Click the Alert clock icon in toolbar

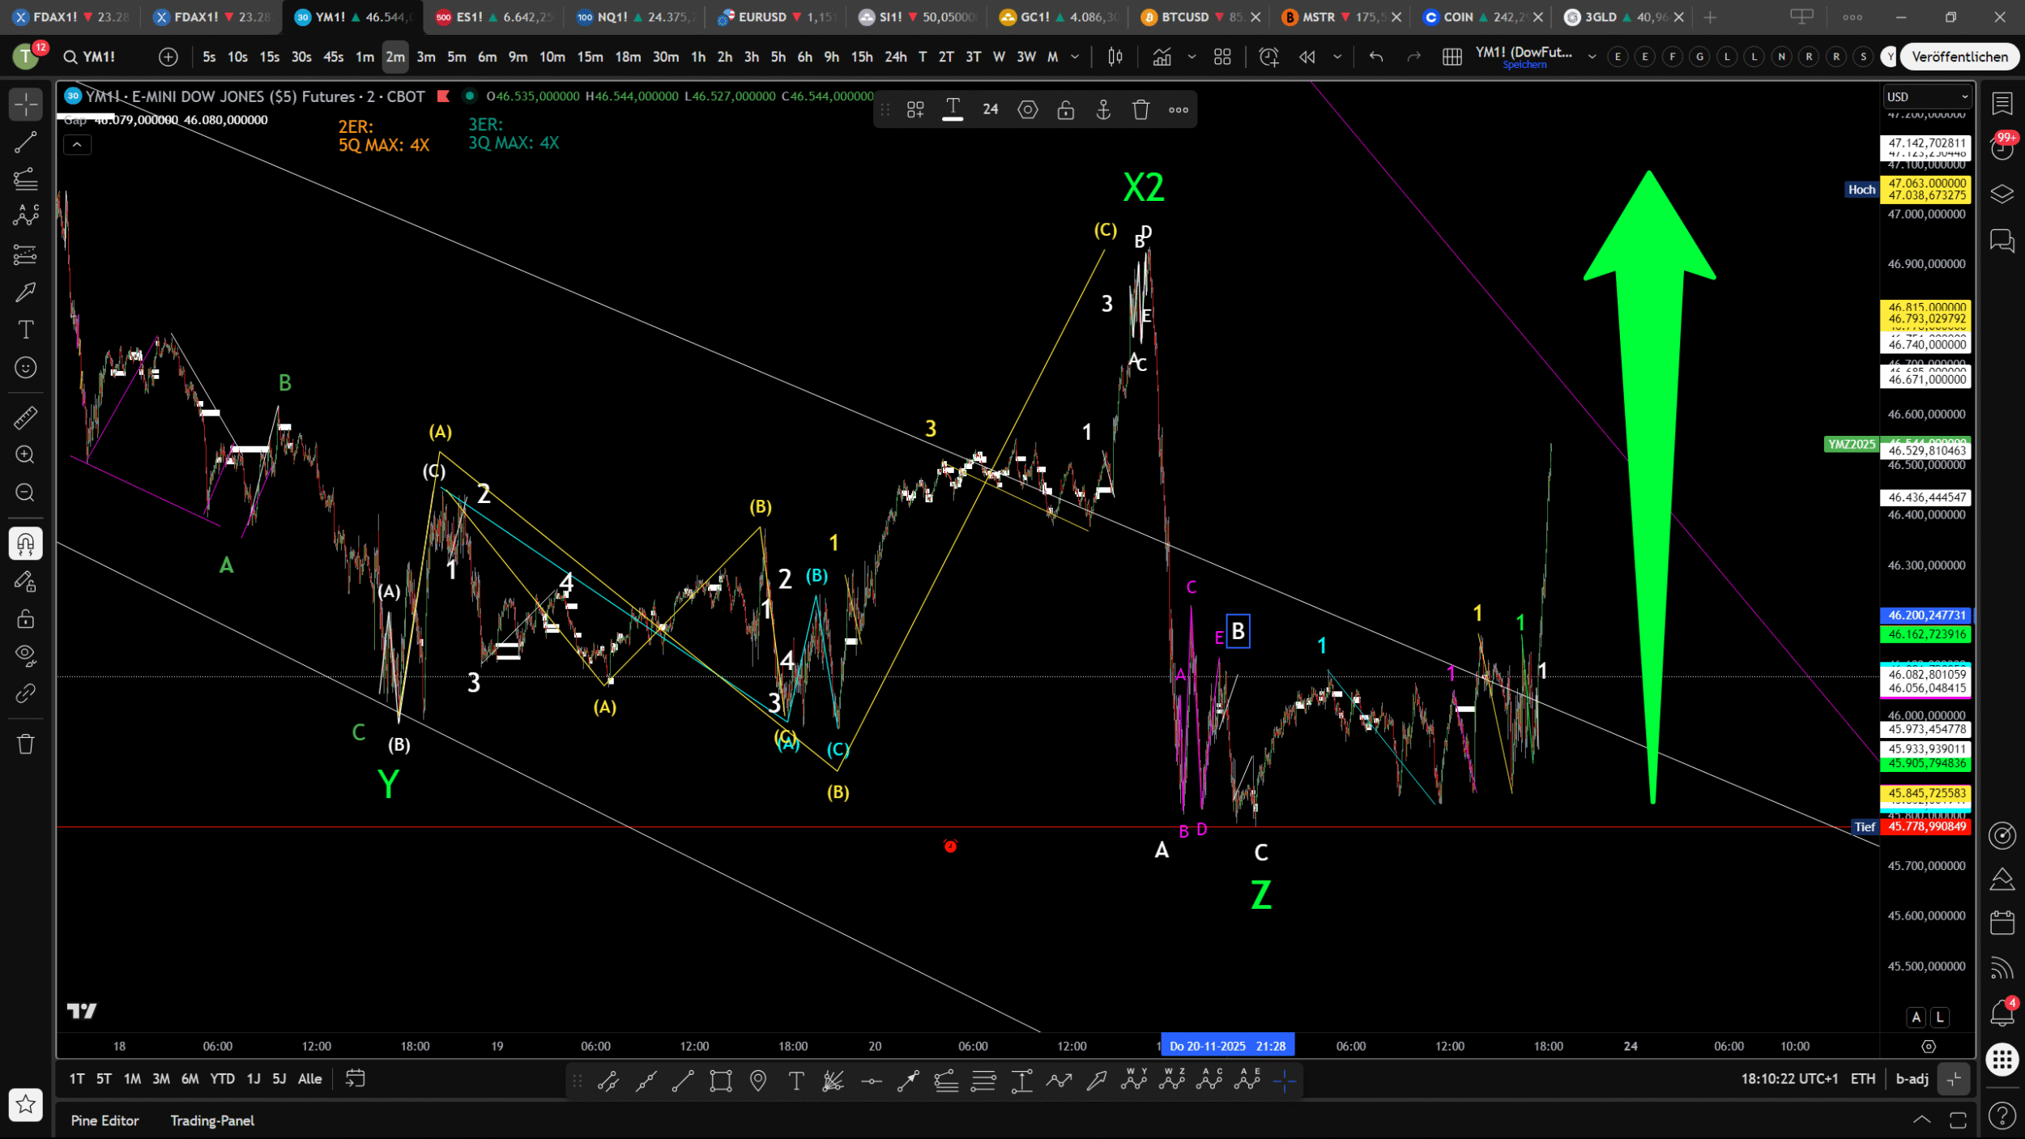click(x=1268, y=57)
